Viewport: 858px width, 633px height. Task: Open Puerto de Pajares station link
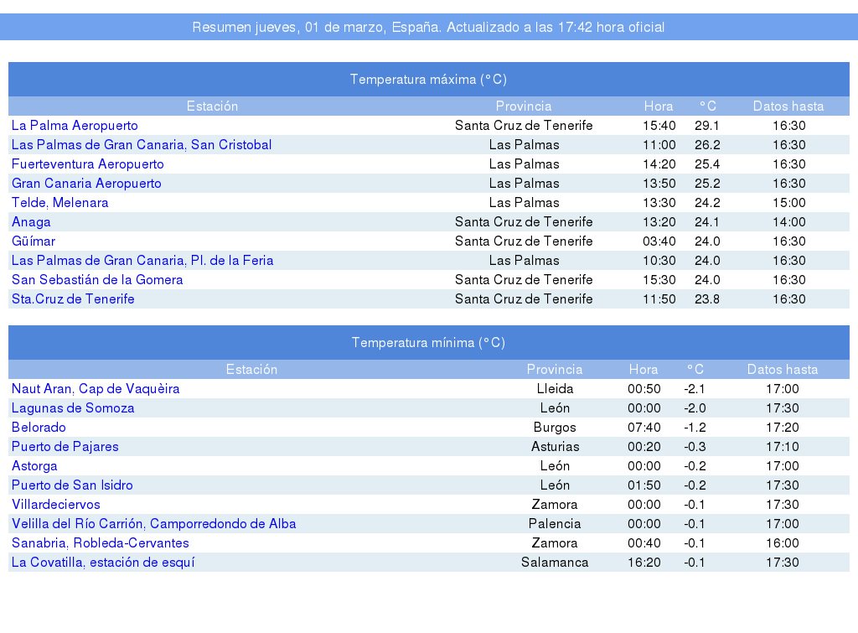pyautogui.click(x=65, y=446)
